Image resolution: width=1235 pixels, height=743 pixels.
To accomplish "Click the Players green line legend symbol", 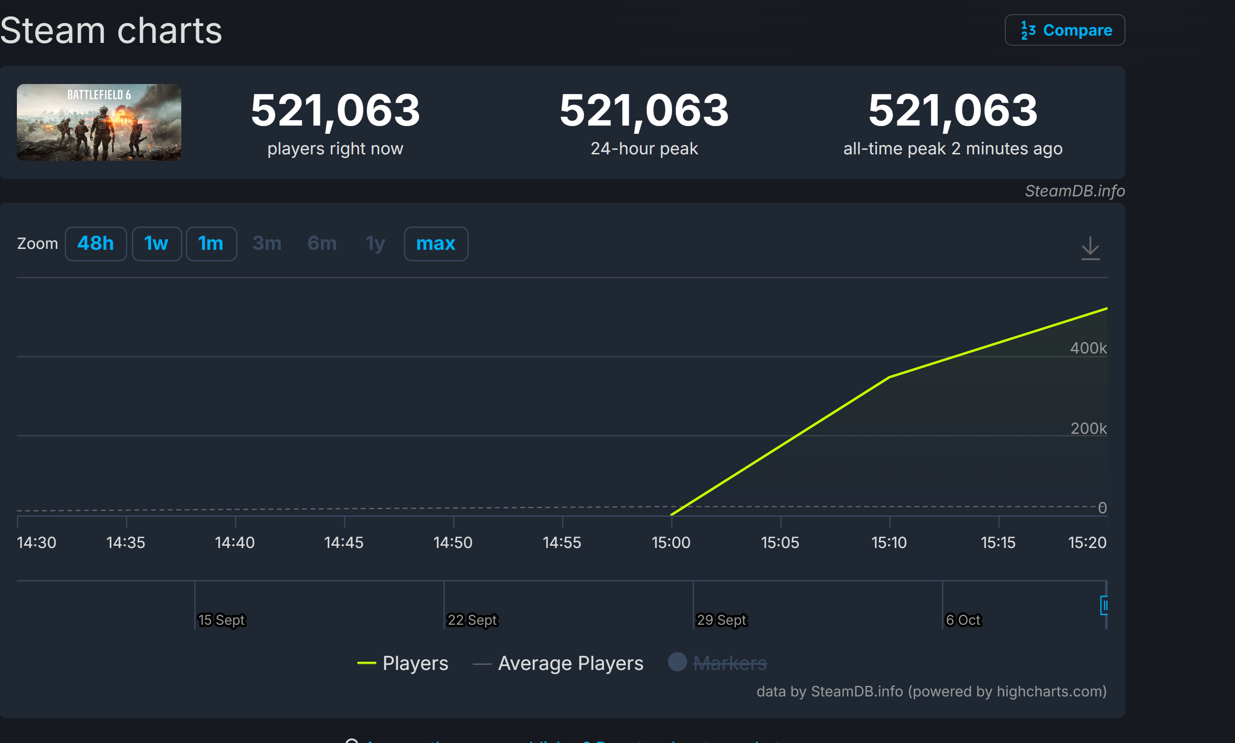I will (x=366, y=663).
